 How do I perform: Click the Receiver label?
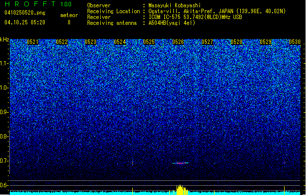[x=99, y=17]
